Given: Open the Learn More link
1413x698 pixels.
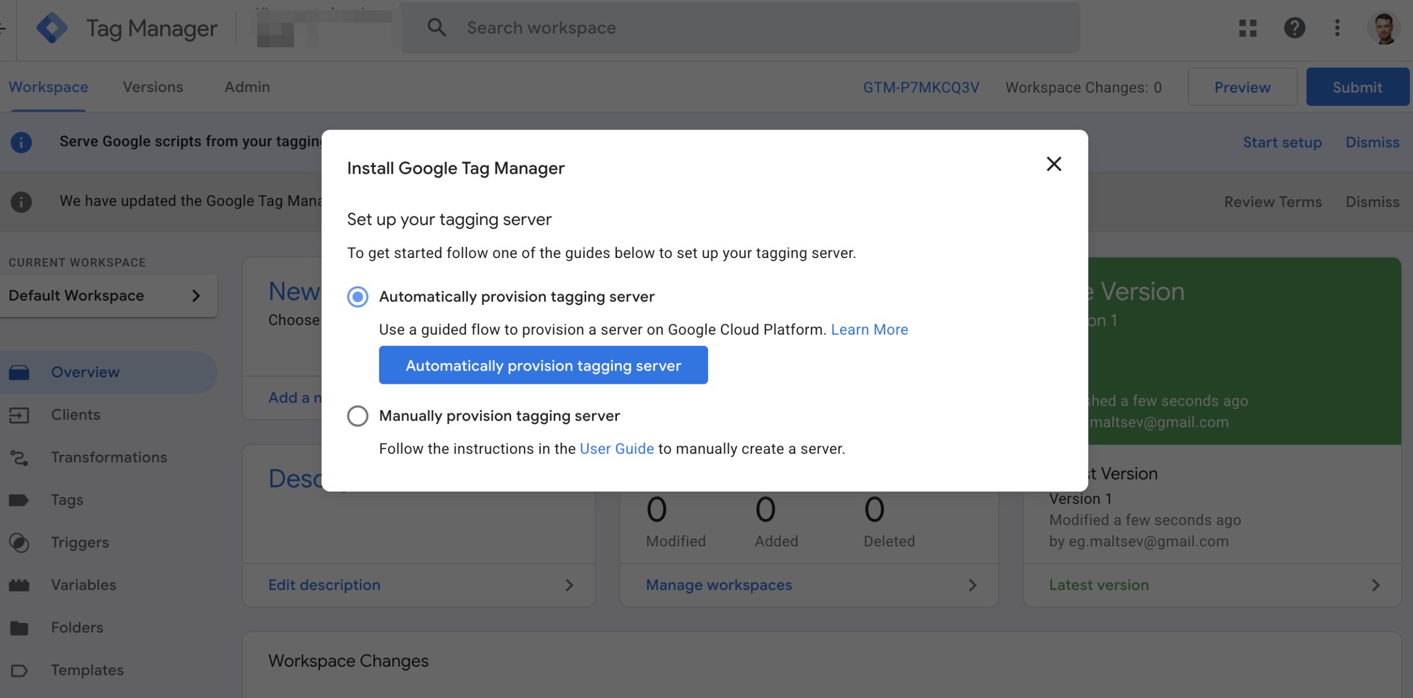Looking at the screenshot, I should pyautogui.click(x=869, y=329).
